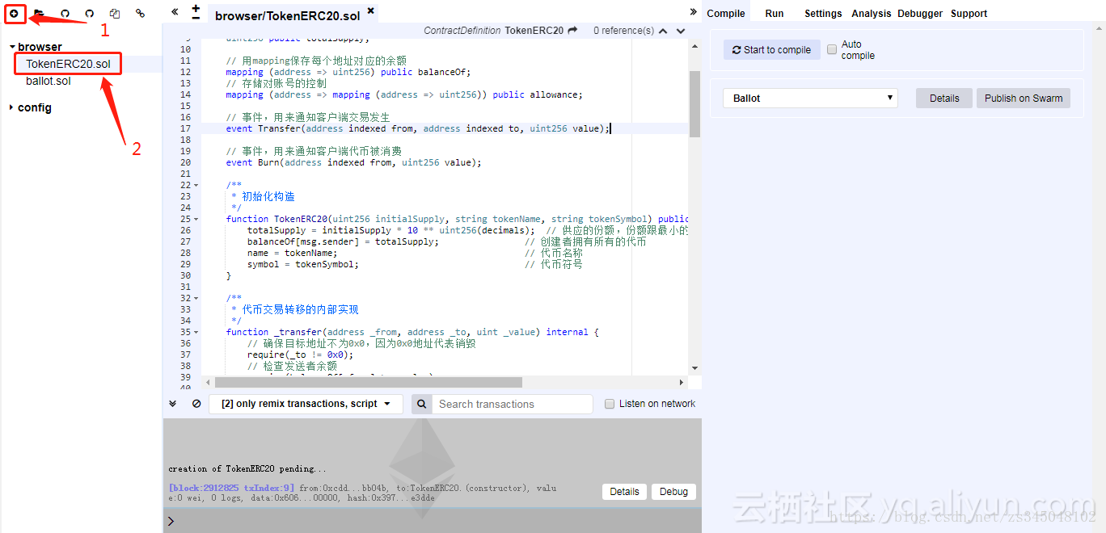Viewport: 1106px width, 533px height.
Task: Click 'symbol = tokenSymbol;' code line
Action: [302, 264]
